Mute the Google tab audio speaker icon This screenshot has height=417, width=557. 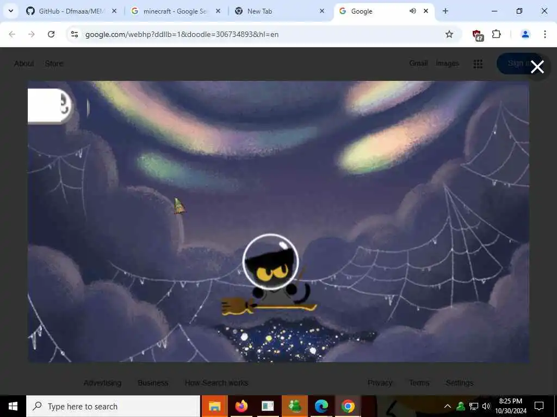(412, 11)
